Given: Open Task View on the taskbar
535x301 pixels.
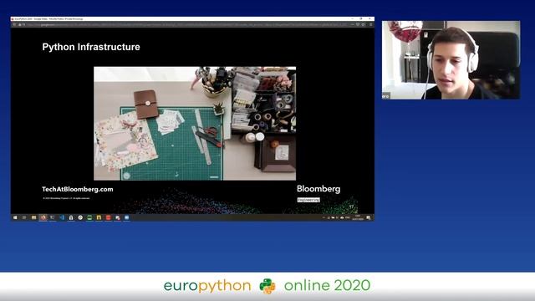Looking at the screenshot, I should pos(24,217).
